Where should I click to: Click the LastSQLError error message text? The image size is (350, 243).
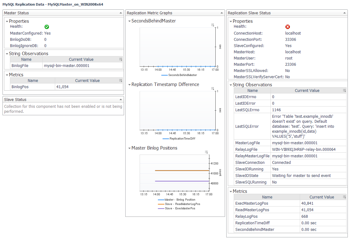[x=303, y=126]
